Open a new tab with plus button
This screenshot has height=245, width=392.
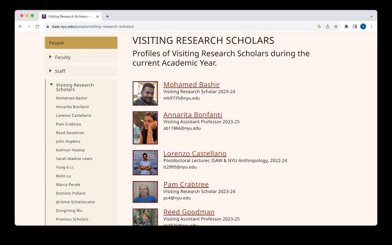click(107, 16)
